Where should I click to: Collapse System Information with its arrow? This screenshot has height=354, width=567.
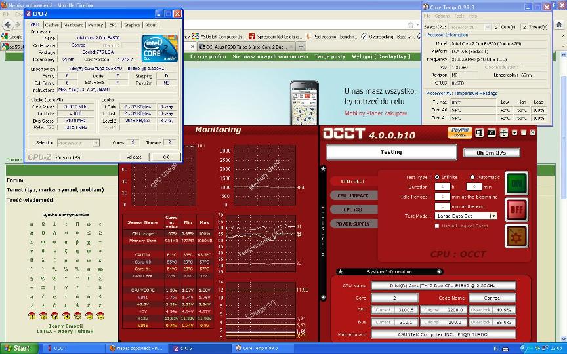pos(439,271)
